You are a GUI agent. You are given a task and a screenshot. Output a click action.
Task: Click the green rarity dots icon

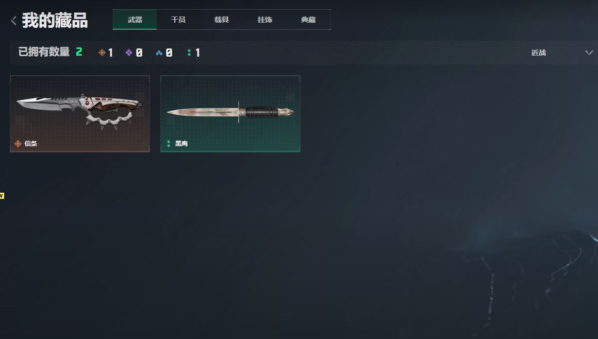point(189,53)
